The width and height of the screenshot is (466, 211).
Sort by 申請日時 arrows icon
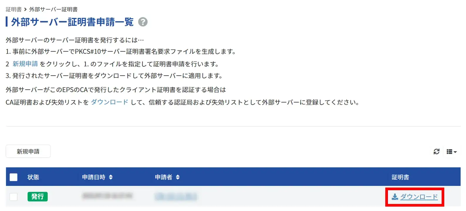click(x=111, y=177)
